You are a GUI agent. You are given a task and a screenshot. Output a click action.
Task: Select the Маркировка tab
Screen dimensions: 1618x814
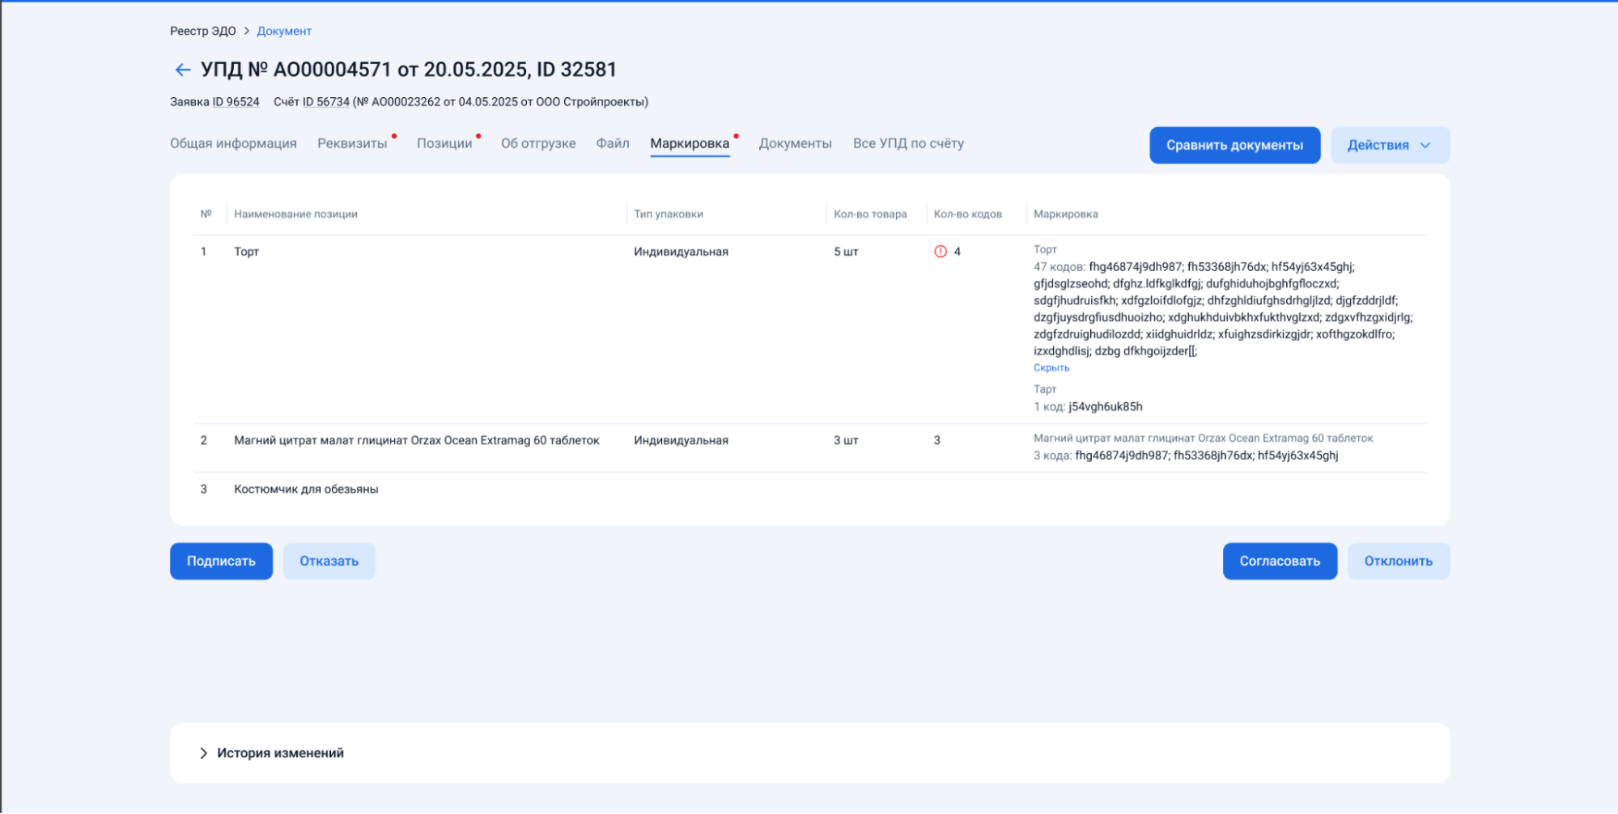[690, 143]
